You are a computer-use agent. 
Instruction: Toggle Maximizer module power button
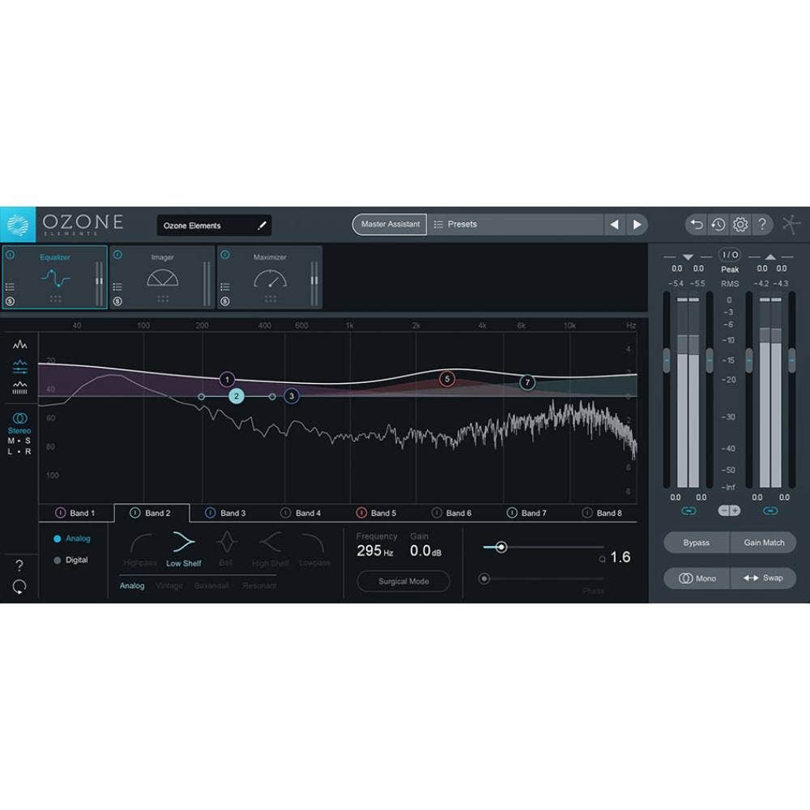click(224, 254)
